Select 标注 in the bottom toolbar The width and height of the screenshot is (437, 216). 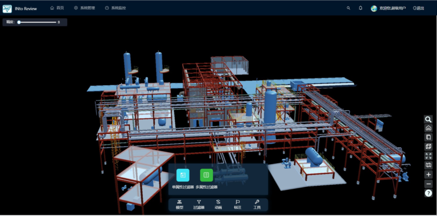coord(237,205)
